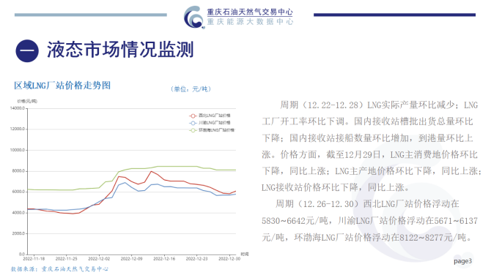491x275 pixels.
Task: Select the 2022-11-18 date on x-axis
Action: point(34,259)
